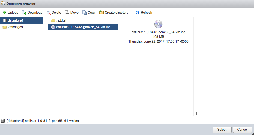Click the Copy documents icon

84,13
